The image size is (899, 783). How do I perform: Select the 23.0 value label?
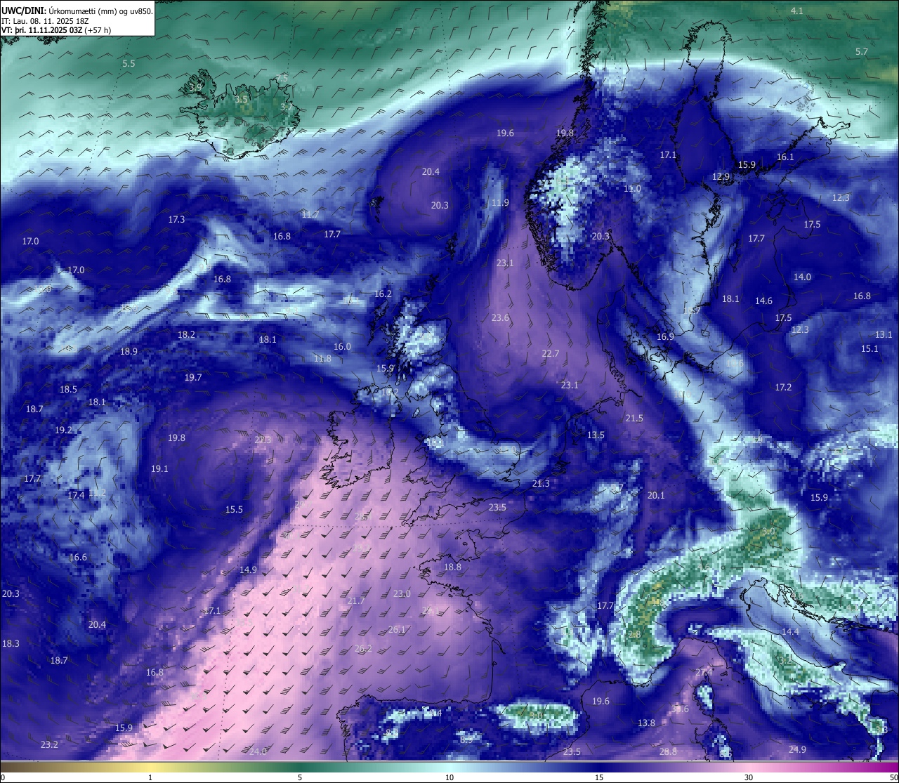[402, 594]
